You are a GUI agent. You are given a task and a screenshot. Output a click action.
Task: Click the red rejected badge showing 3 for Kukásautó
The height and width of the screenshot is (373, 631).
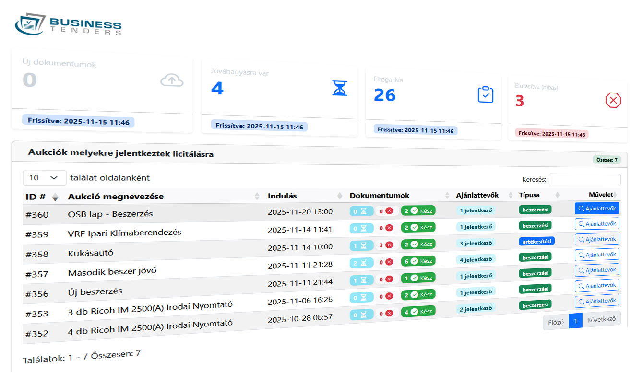tap(386, 245)
